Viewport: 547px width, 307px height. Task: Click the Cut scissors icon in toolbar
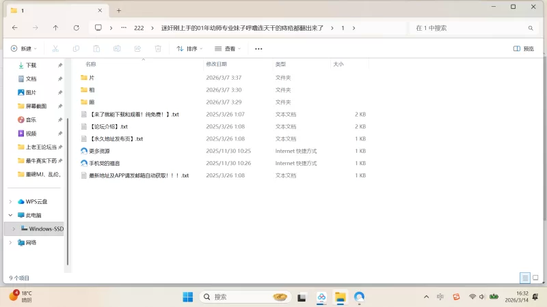coord(55,48)
